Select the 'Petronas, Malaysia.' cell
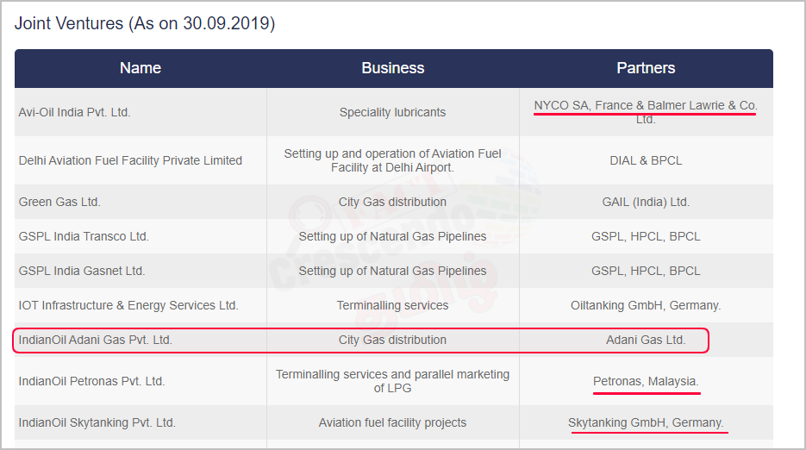This screenshot has height=450, width=806. 646,382
